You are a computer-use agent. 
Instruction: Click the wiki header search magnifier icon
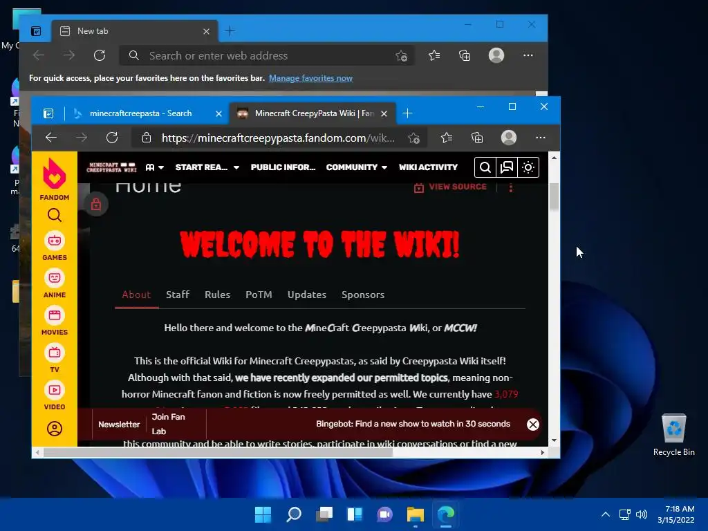coord(485,167)
